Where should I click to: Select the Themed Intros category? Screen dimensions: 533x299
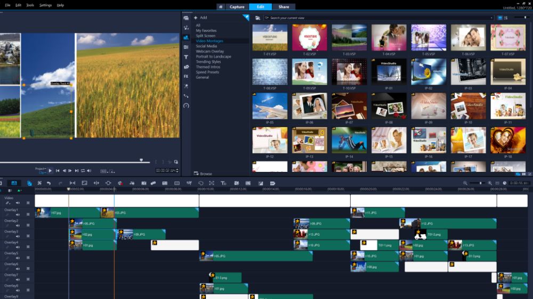click(208, 67)
